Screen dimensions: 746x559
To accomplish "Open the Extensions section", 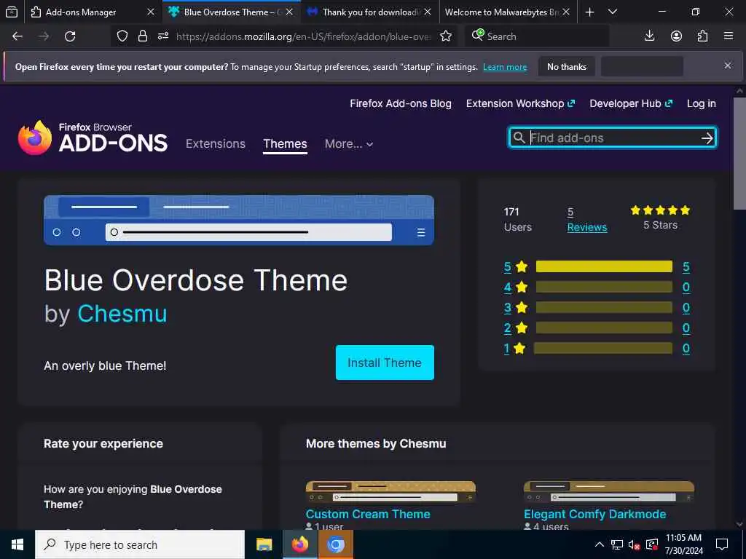I will pos(216,143).
